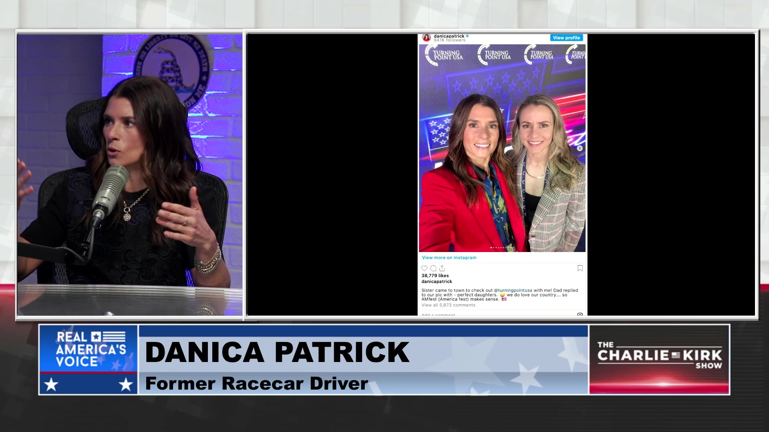Share the post using the share arrow icon
This screenshot has width=769, height=432.
[442, 268]
